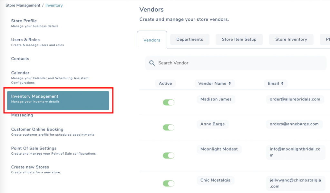330x193 pixels.
Task: Select the Chic Nostalgia vendor name
Action: pyautogui.click(x=216, y=180)
